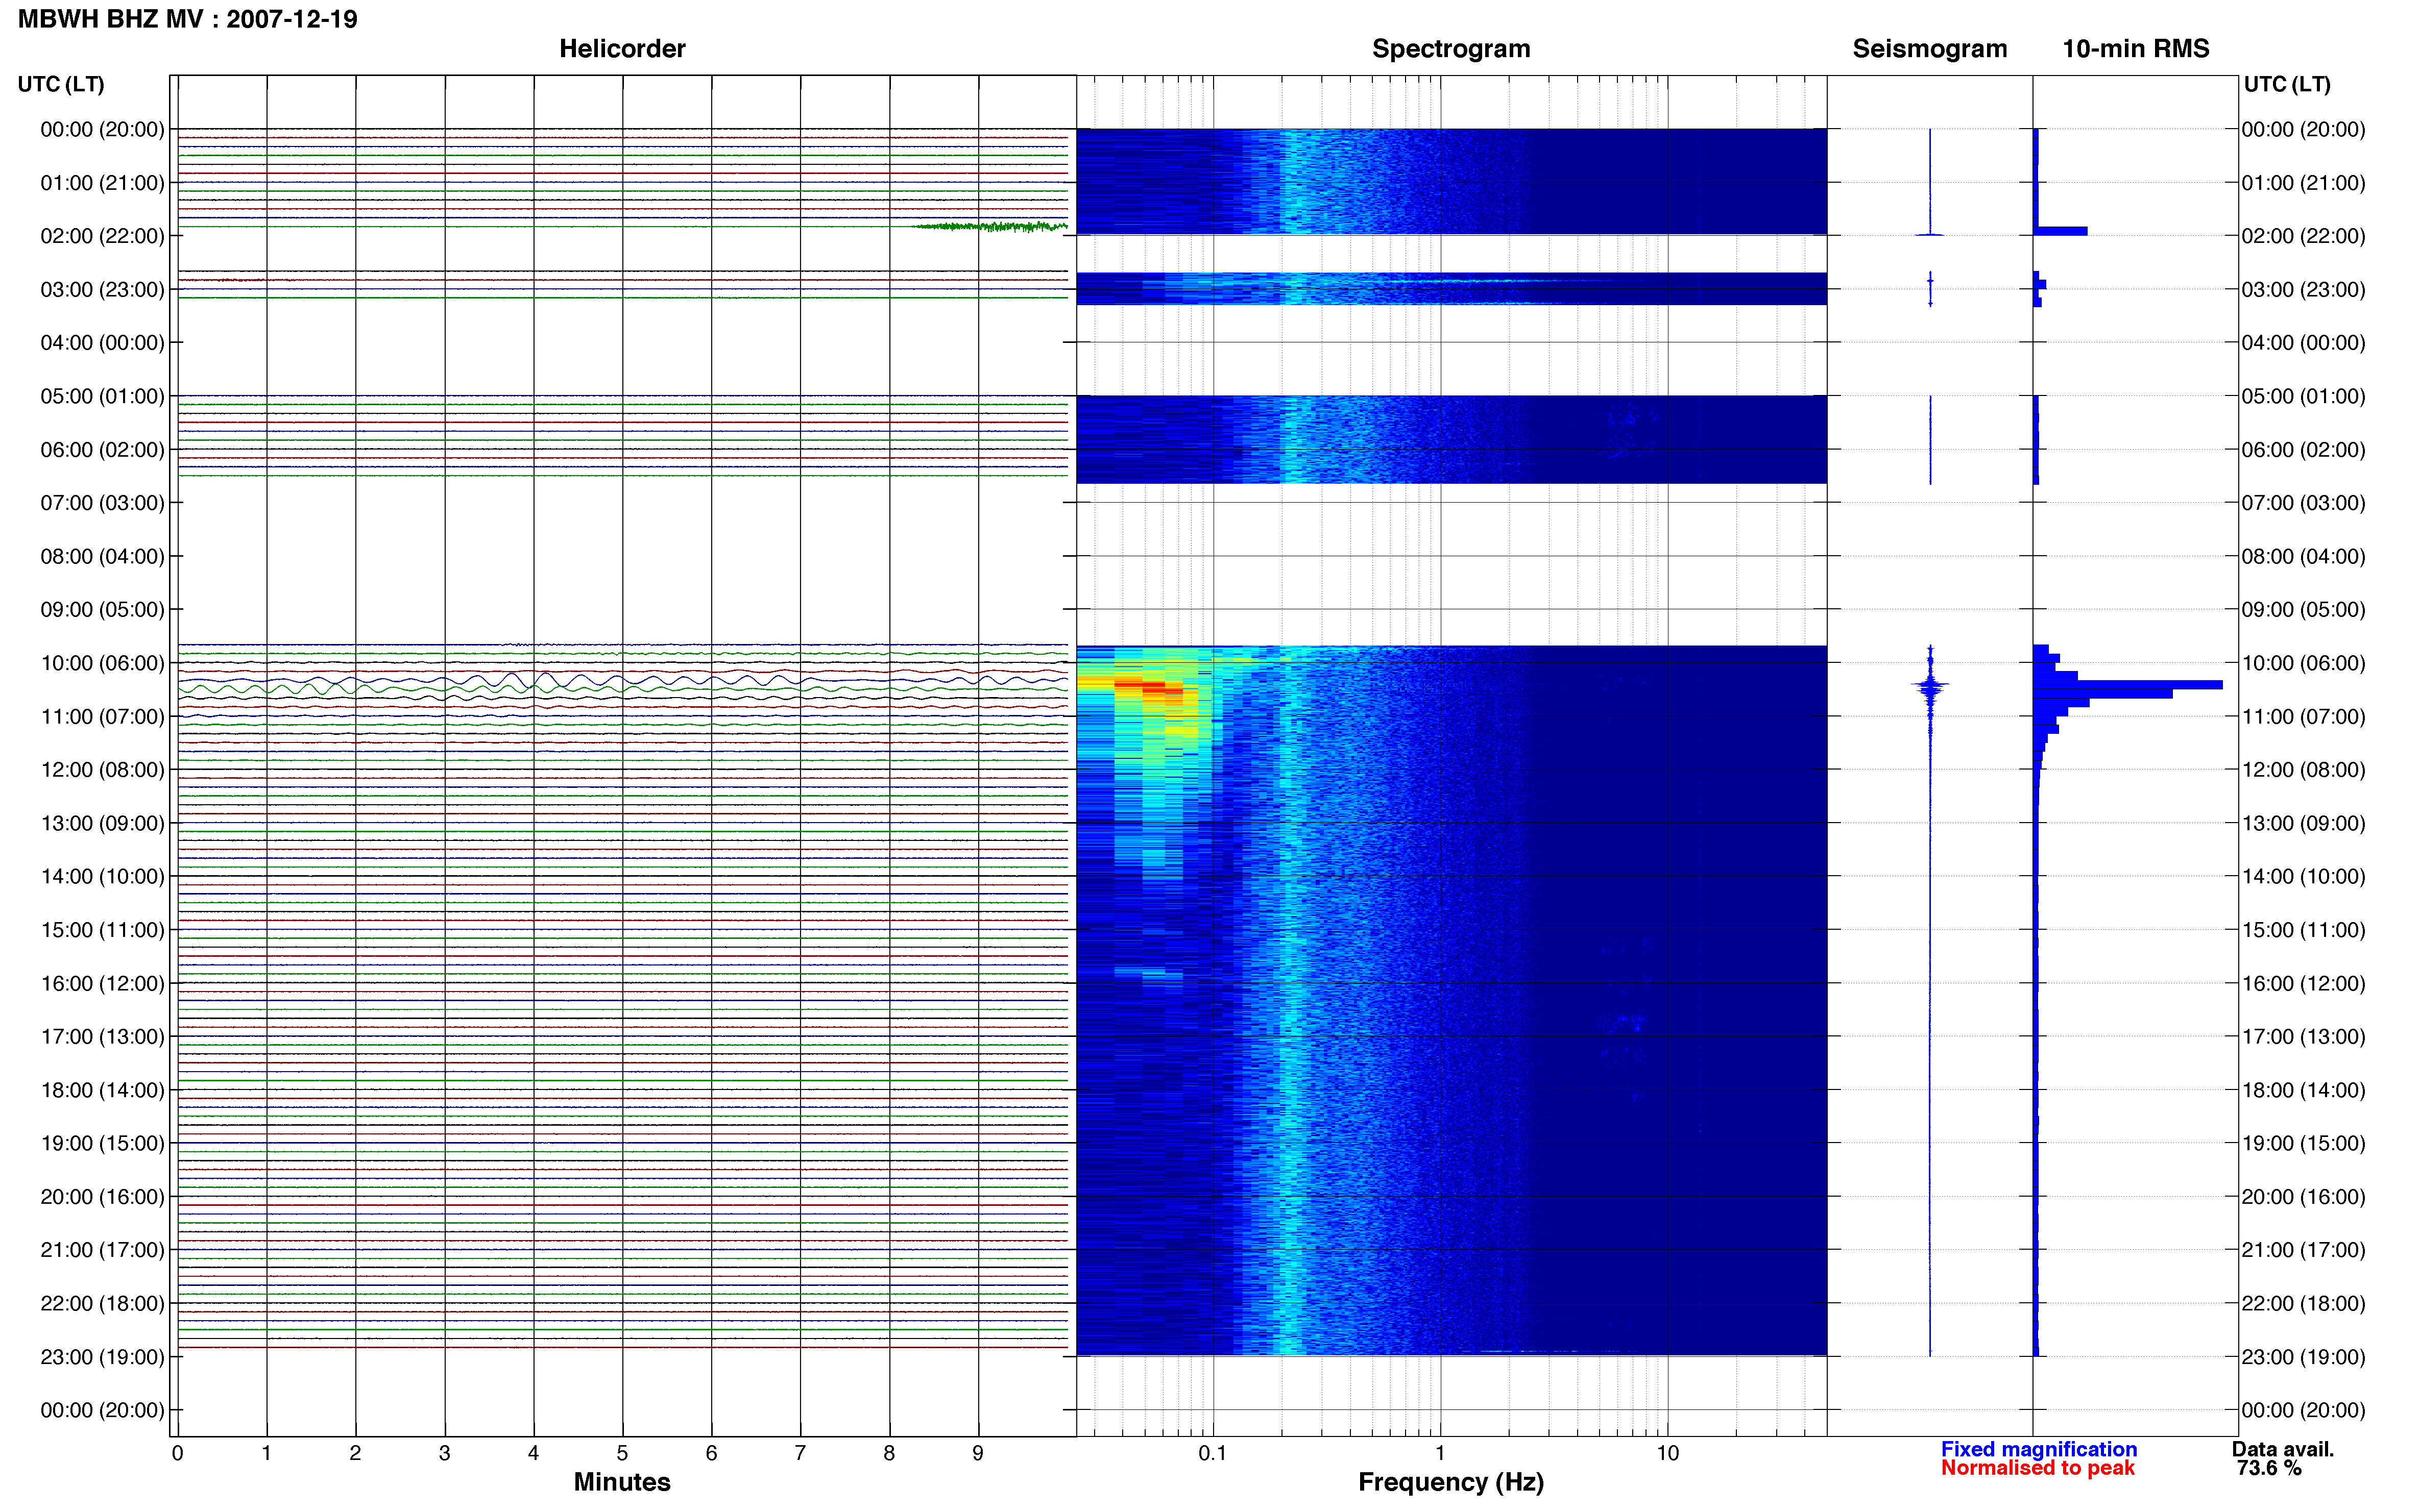Click the green high-frequency burst before 02:00 on helicorder

(x=990, y=227)
